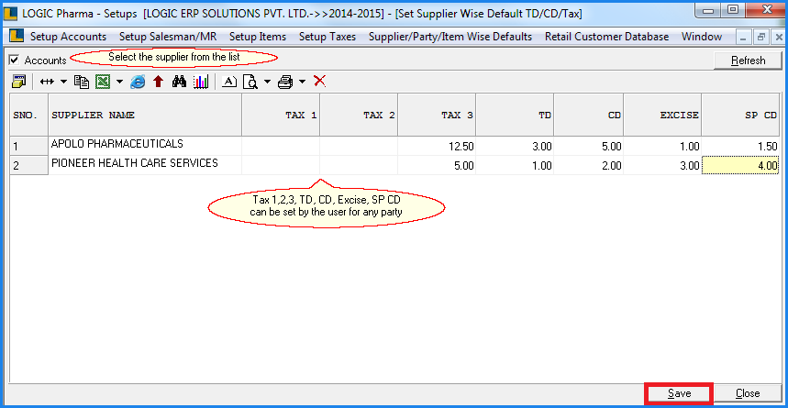Expand the column width arrow dropdown

coord(63,82)
